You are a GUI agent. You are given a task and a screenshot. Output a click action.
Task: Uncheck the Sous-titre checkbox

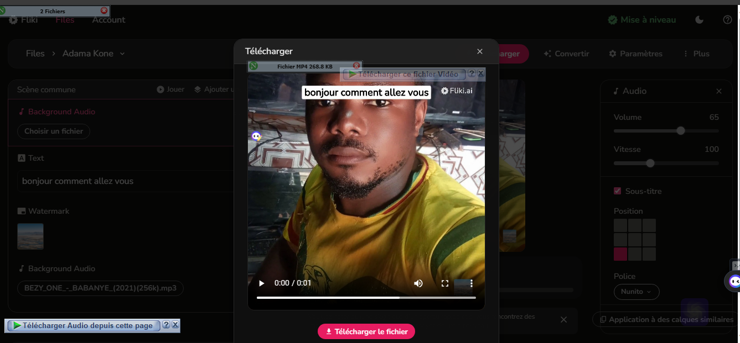coord(618,191)
